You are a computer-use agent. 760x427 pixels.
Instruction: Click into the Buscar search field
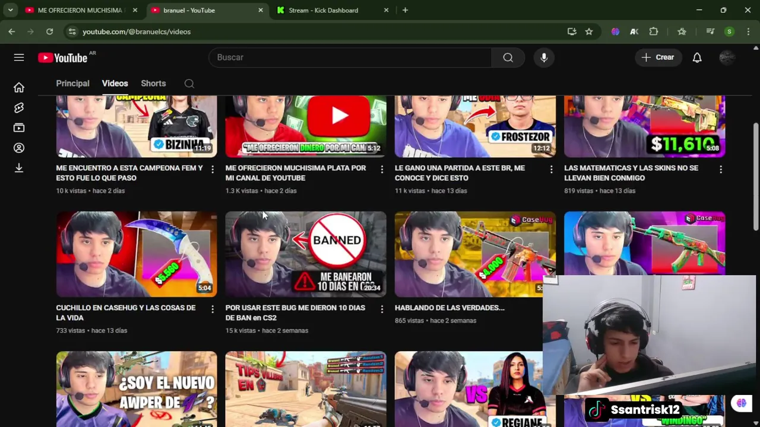pyautogui.click(x=350, y=58)
